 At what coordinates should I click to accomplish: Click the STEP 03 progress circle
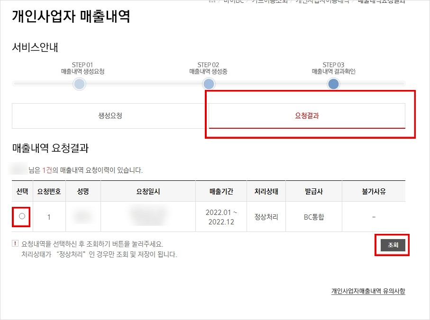333,84
